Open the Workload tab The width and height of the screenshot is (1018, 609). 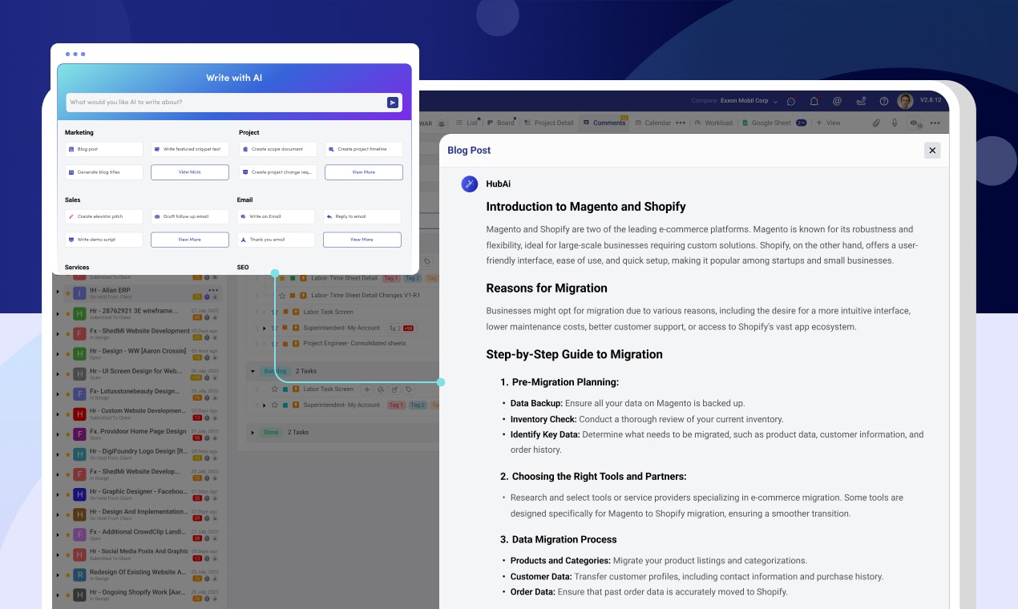(713, 123)
